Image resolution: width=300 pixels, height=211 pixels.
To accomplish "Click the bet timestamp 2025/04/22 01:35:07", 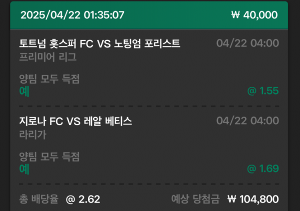I will tap(72, 15).
